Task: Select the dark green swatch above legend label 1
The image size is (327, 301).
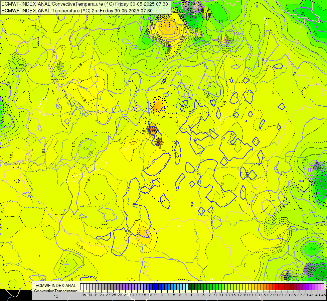Action: [x=190, y=287]
